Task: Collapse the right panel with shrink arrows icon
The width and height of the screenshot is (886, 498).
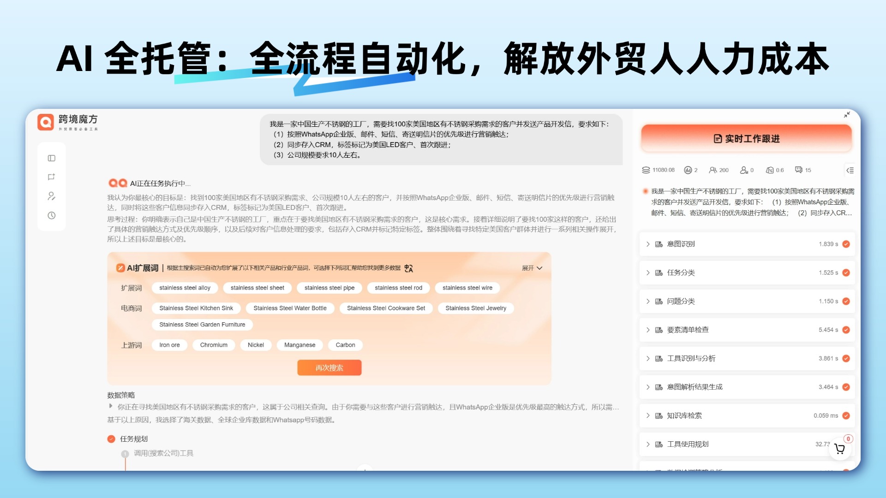Action: click(x=847, y=115)
